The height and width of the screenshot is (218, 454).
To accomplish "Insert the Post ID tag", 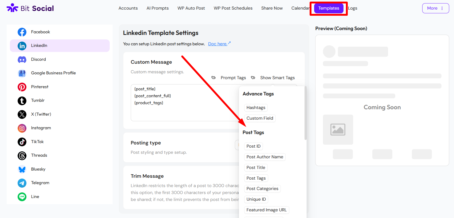I will 253,146.
